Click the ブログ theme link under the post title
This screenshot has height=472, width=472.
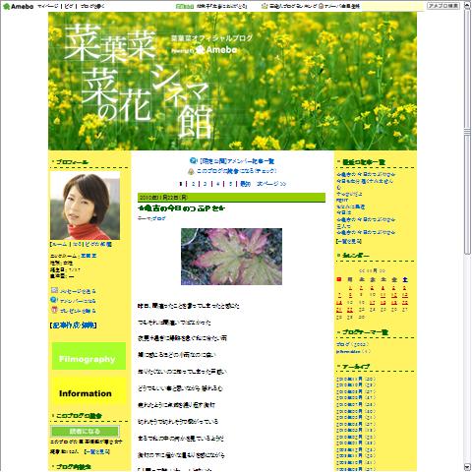click(158, 218)
